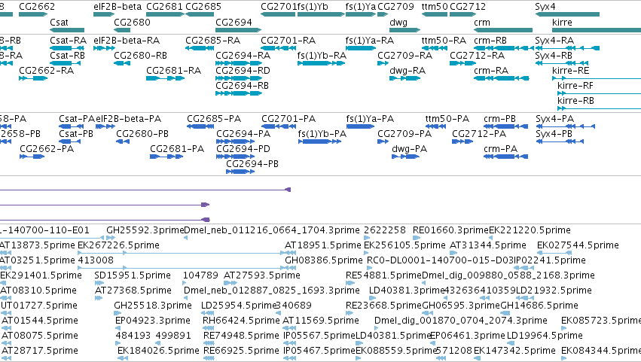Click transcript CG2694-RA

point(239,63)
